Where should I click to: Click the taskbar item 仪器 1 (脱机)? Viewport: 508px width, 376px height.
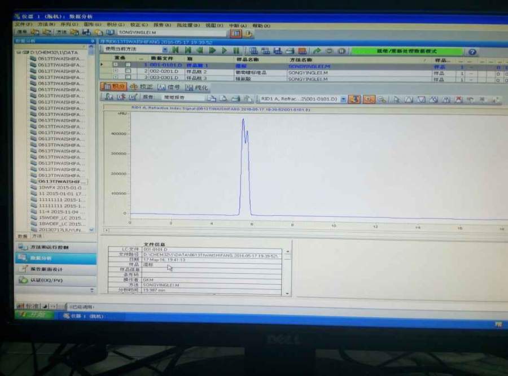[84, 316]
